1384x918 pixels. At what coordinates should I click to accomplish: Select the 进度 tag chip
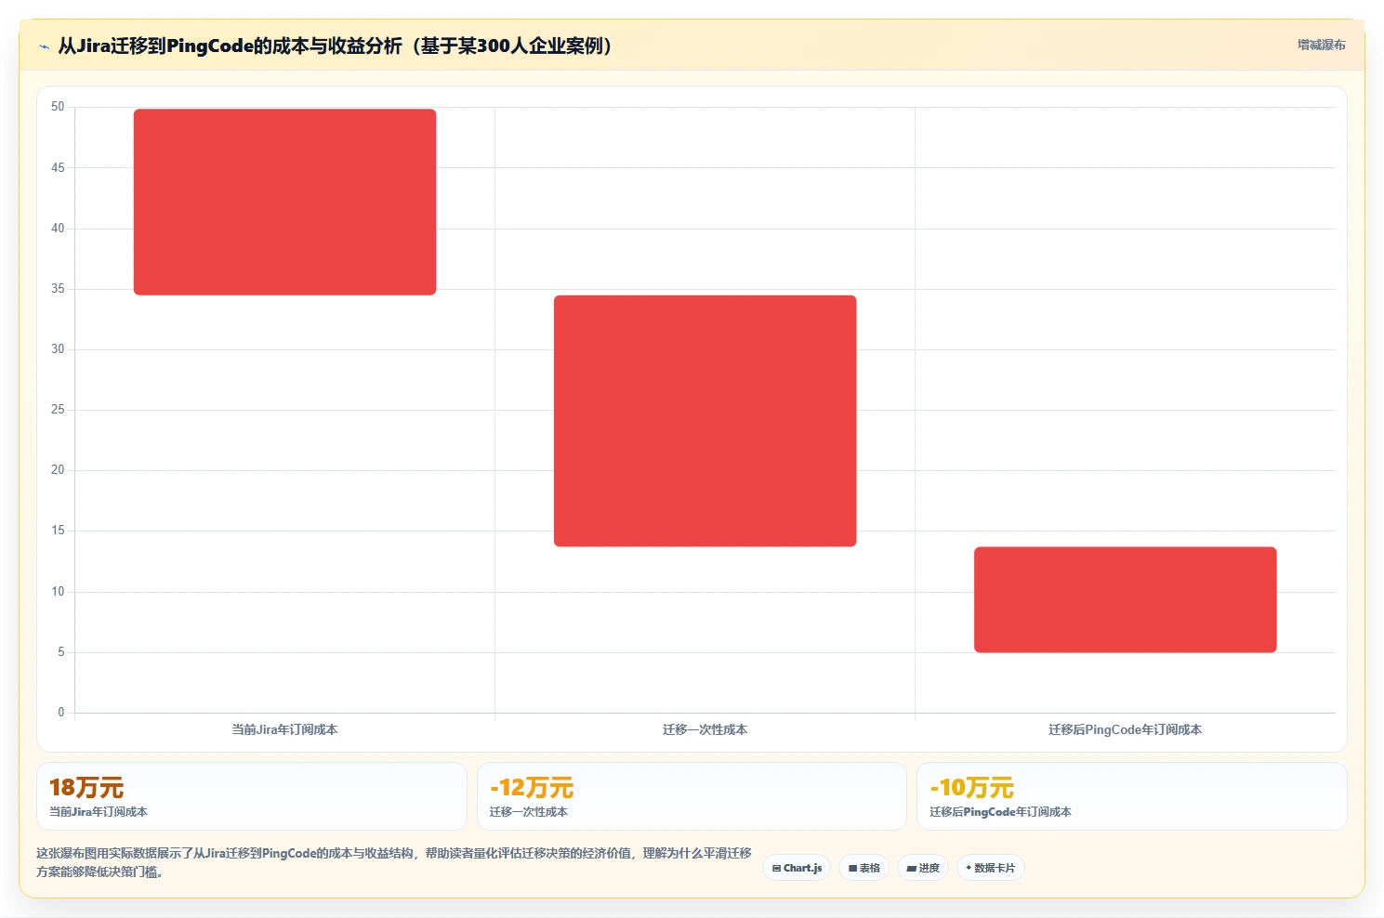(922, 868)
